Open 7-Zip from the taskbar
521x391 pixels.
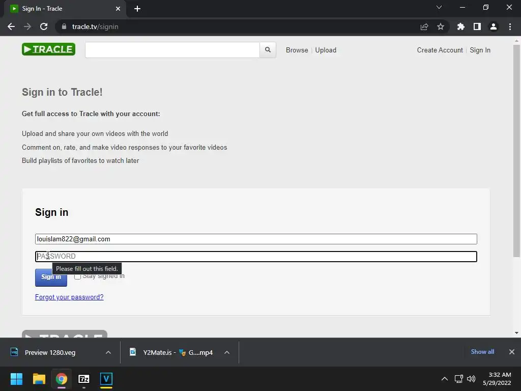(x=84, y=379)
